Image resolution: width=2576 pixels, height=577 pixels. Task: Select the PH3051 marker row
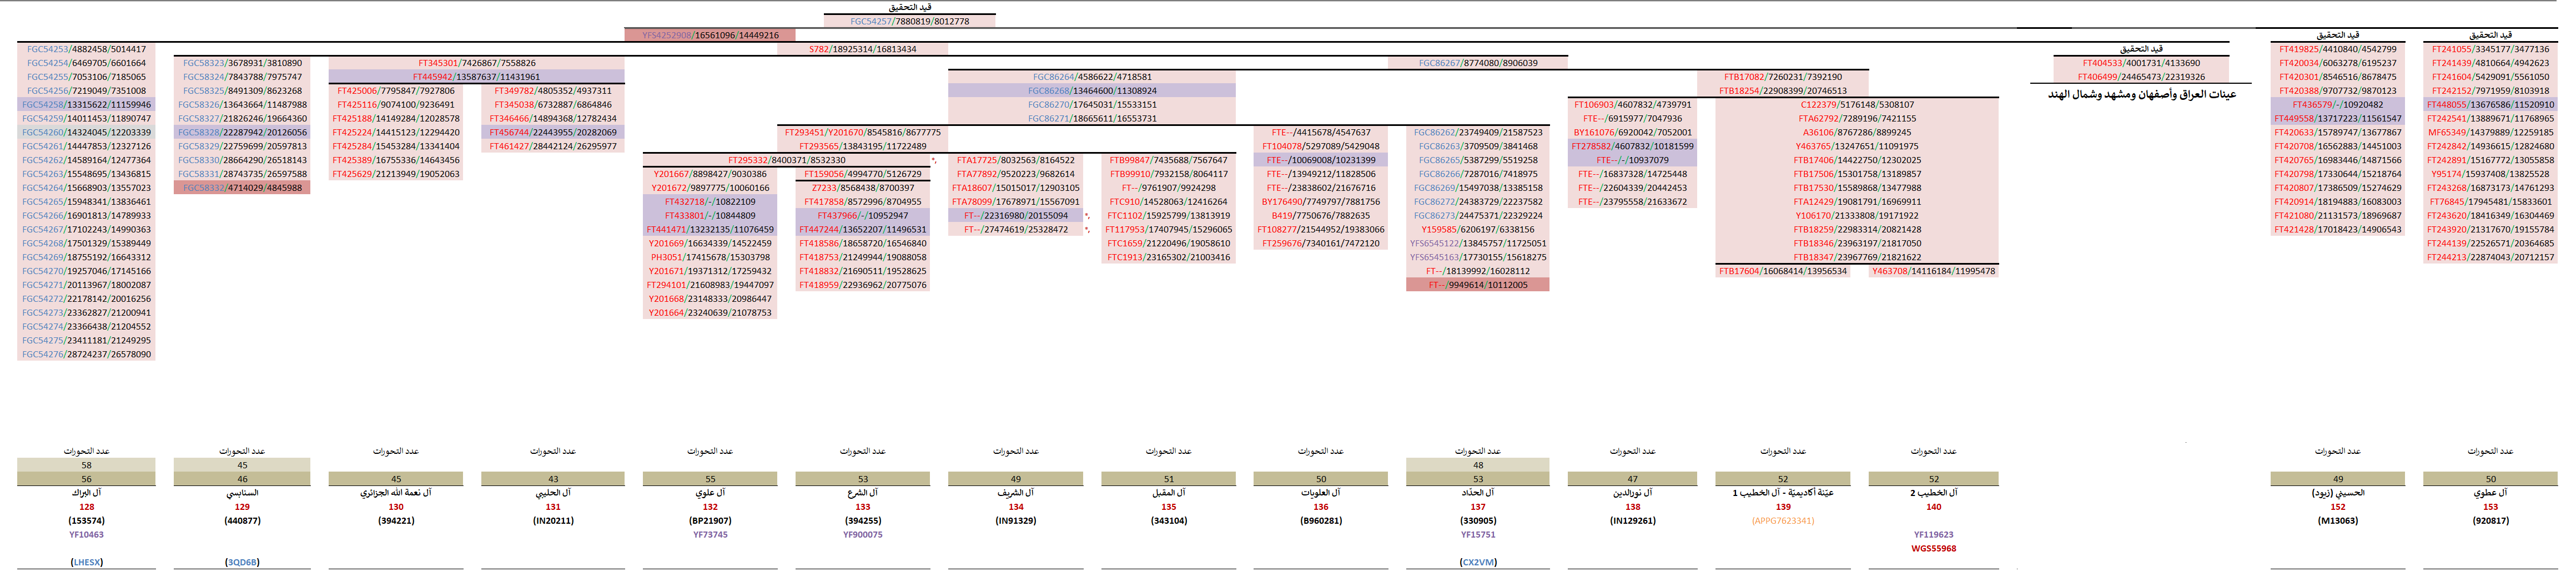click(710, 257)
